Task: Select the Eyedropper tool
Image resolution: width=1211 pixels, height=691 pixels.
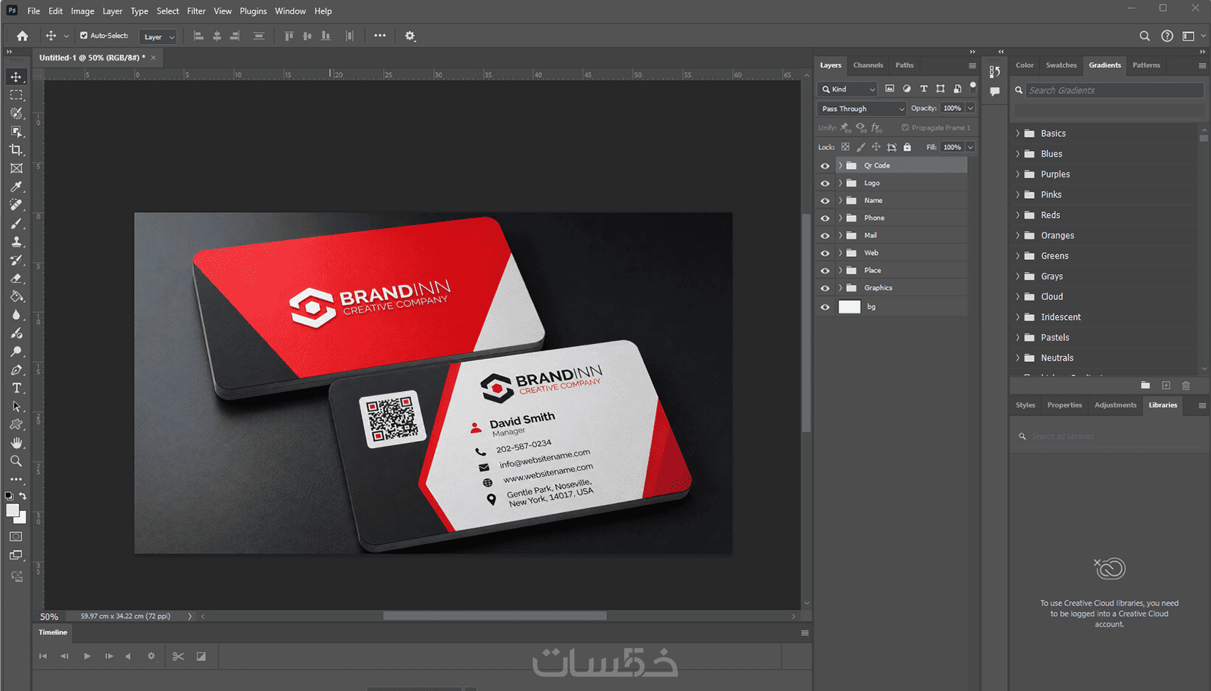Action: [16, 187]
